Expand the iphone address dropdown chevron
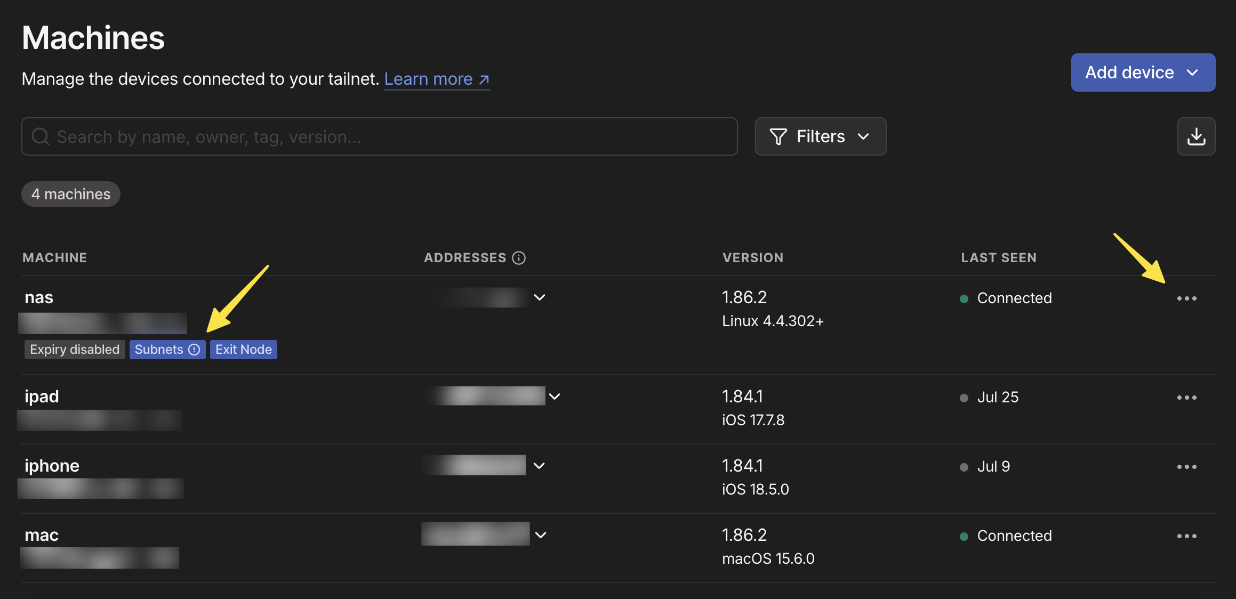This screenshot has height=599, width=1236. coord(539,466)
